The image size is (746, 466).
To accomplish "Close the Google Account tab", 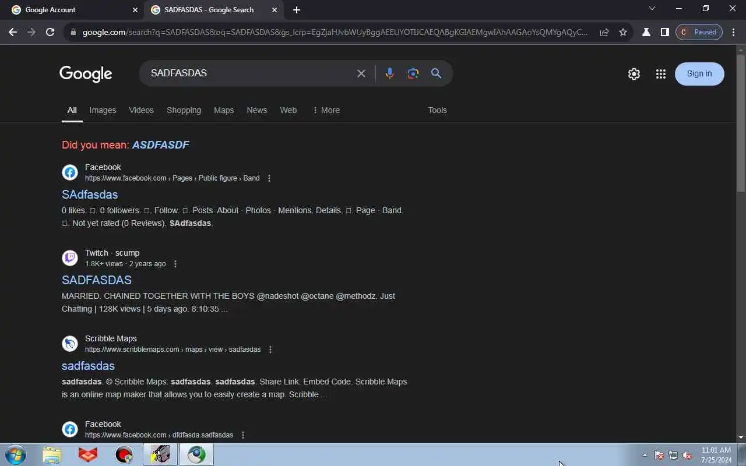I will pos(135,10).
